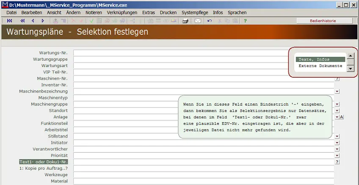This screenshot has width=359, height=185.
Task: Click the envelope mail icon
Action: click(198, 20)
